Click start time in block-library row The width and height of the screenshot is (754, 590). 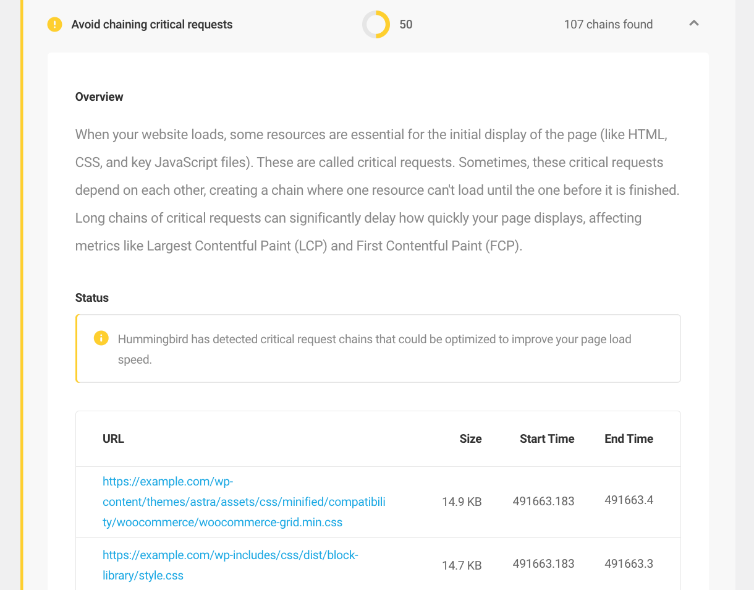pos(543,563)
